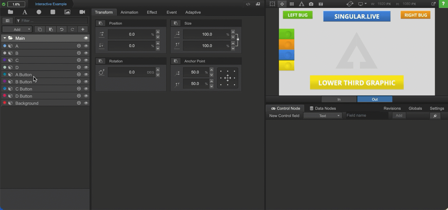Open the screen size preset dropdown
The height and width of the screenshot is (210, 448).
click(362, 4)
